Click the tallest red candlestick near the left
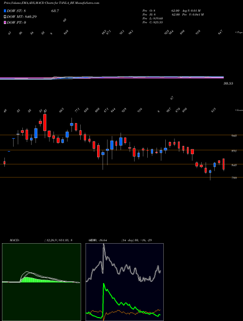 (x=45, y=123)
